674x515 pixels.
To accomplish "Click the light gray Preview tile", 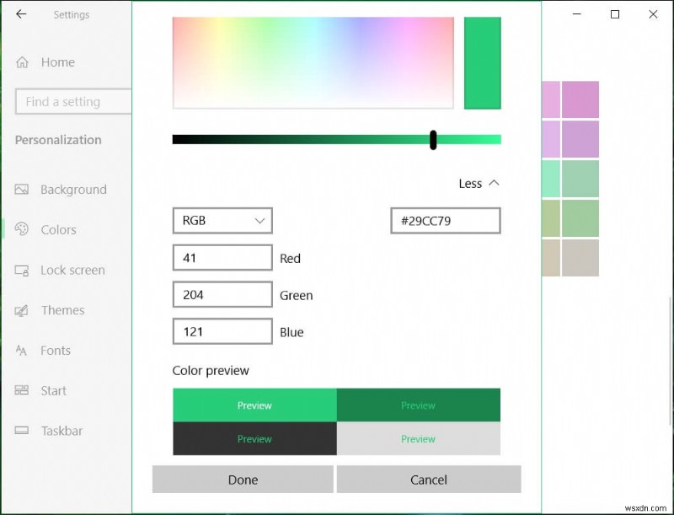I will tap(419, 438).
